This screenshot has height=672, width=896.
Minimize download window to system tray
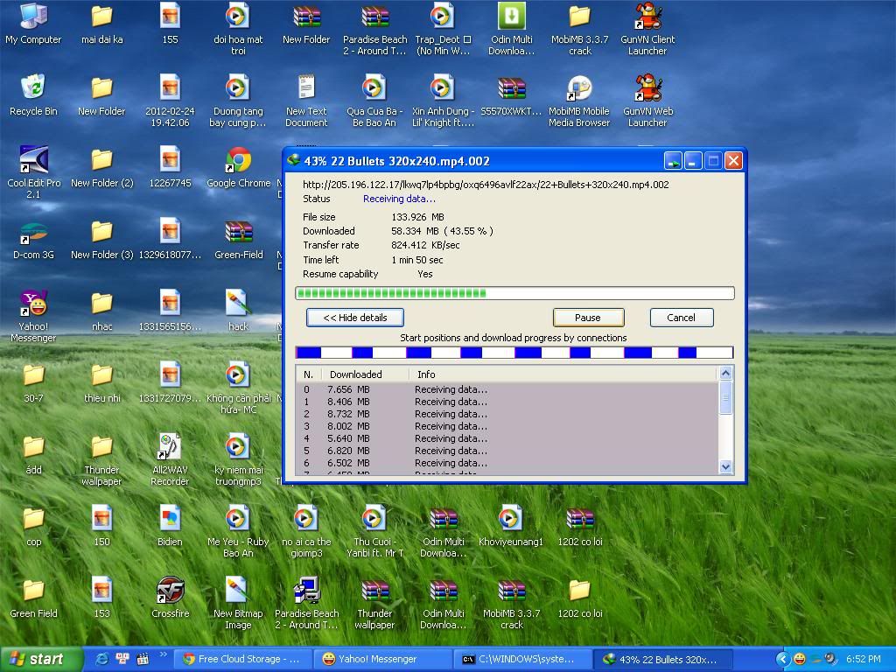coord(673,161)
